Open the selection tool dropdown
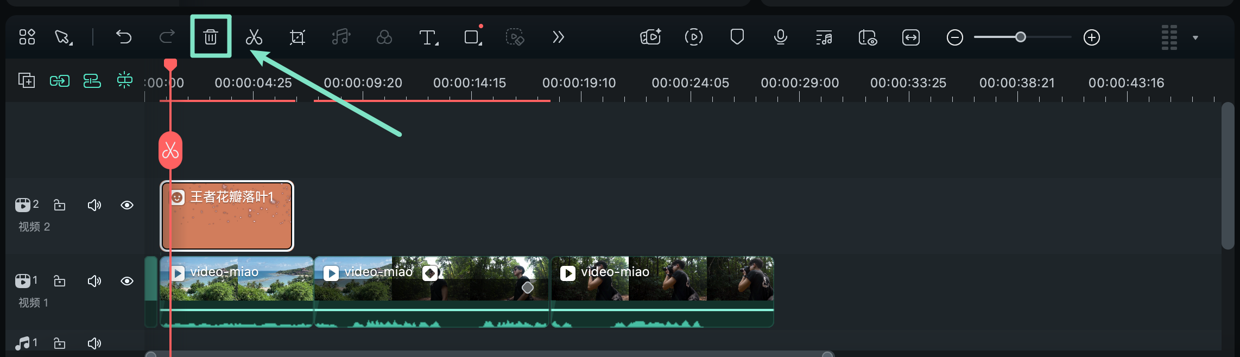This screenshot has height=357, width=1240. [64, 37]
